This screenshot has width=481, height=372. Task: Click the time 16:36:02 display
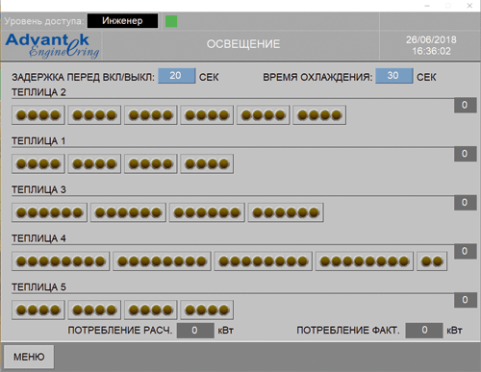pos(431,51)
